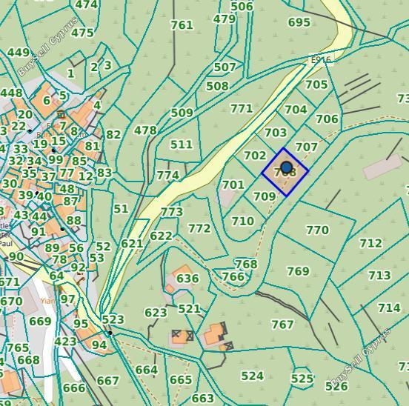Select parcel number 710
This screenshot has width=409, height=406.
point(243,221)
